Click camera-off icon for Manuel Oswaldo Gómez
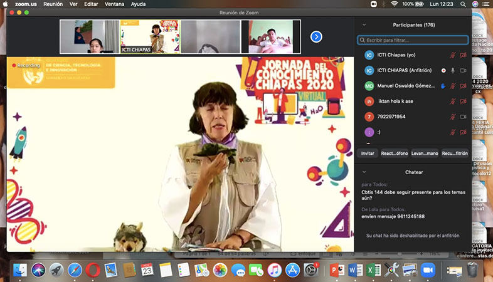Image resolution: width=493 pixels, height=282 pixels. (463, 86)
